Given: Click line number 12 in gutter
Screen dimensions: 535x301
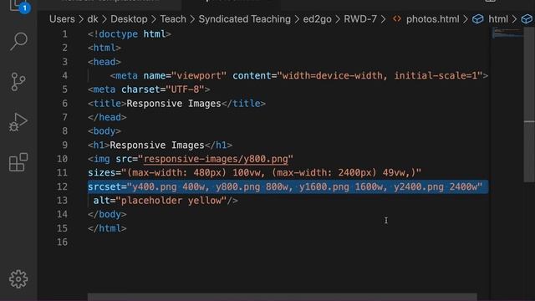Looking at the screenshot, I should coord(62,186).
